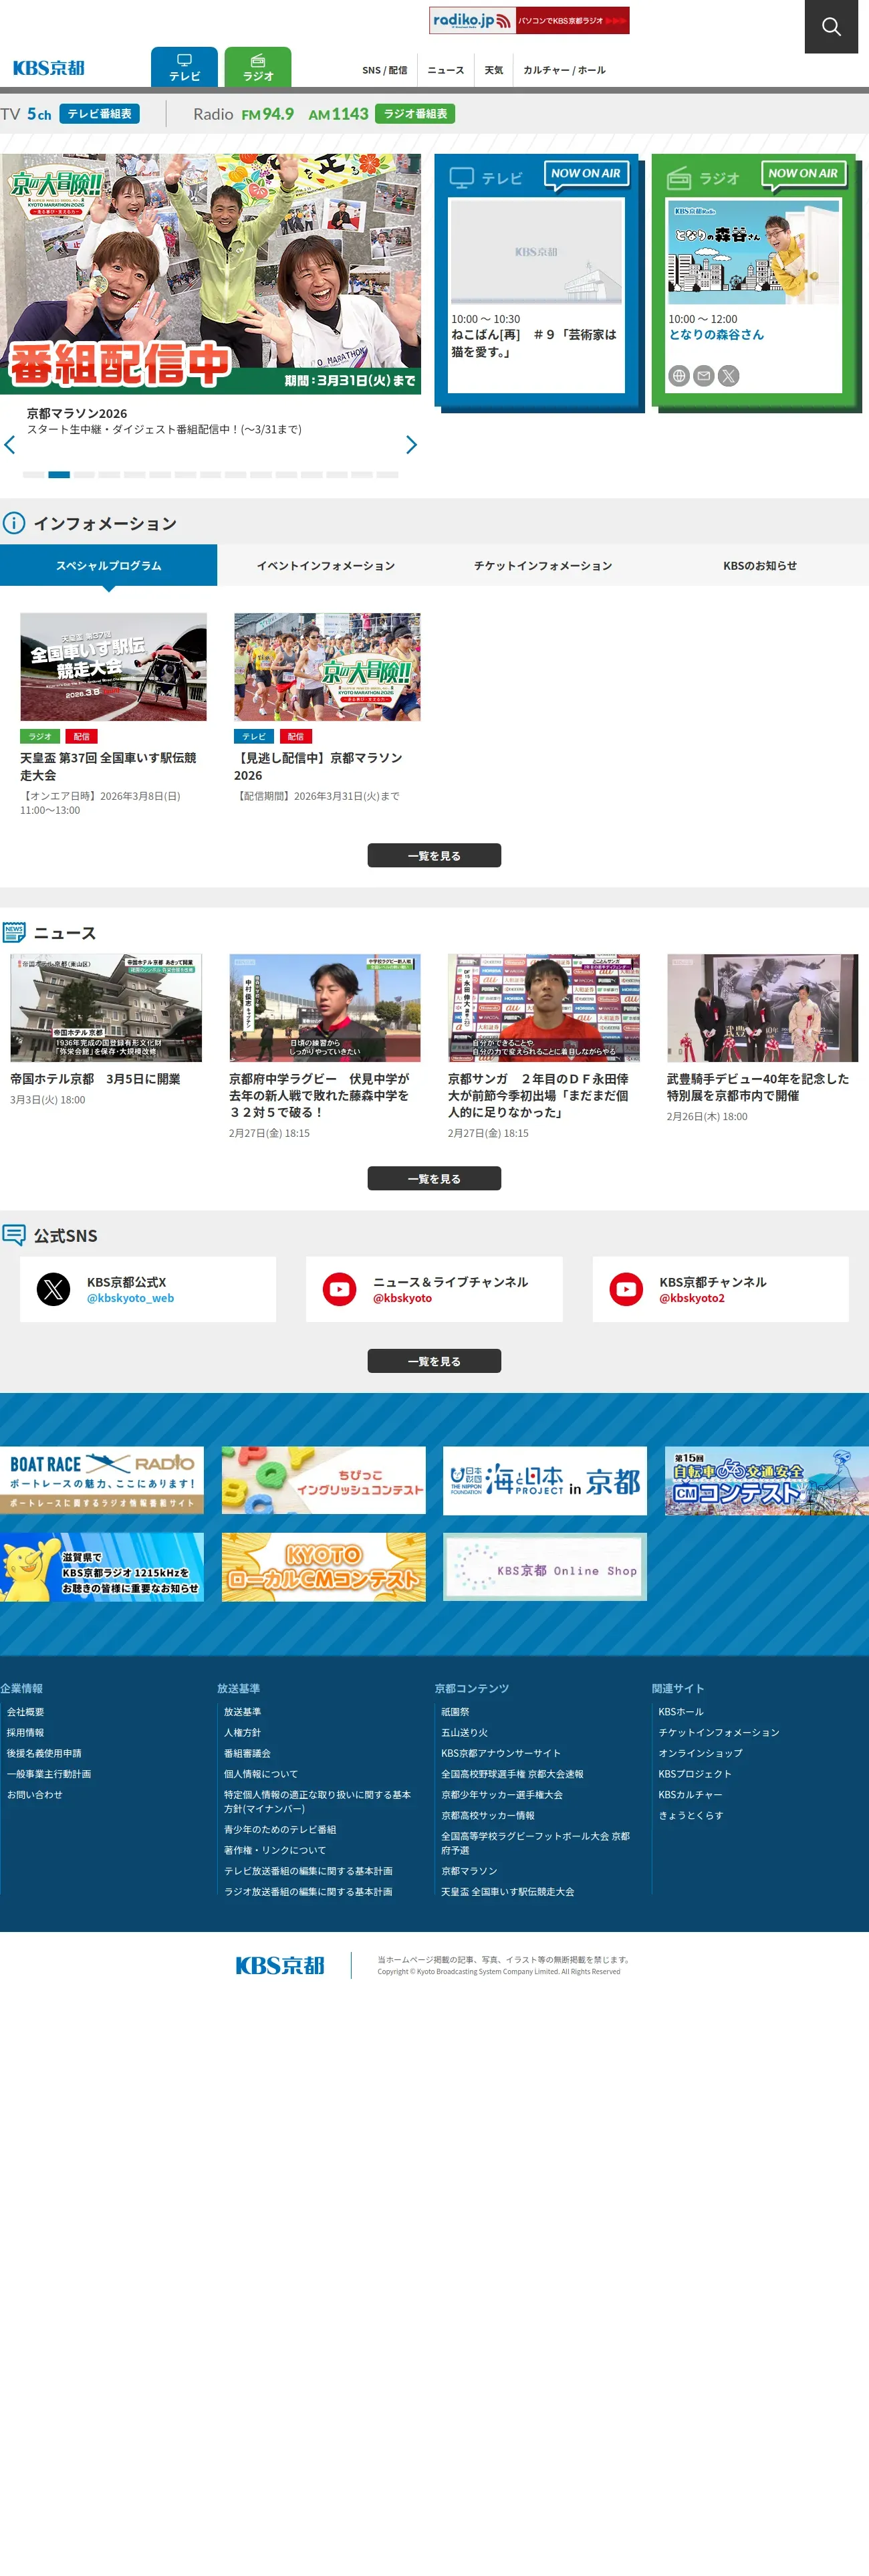
Task: Open 武豊騎手デビュー40年 news article
Action: [x=762, y=1038]
